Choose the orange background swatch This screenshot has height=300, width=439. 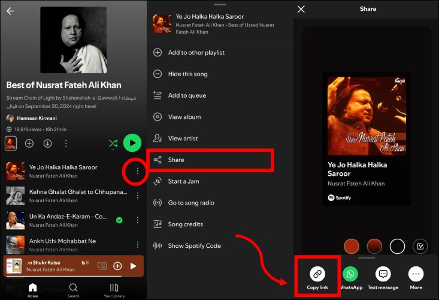351,246
